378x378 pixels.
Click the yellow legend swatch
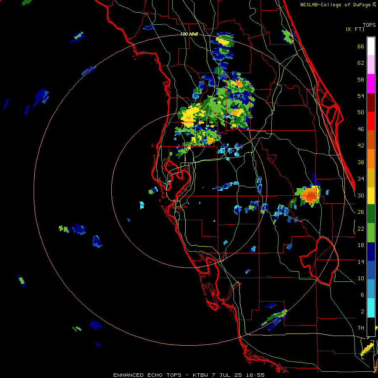pos(371,196)
